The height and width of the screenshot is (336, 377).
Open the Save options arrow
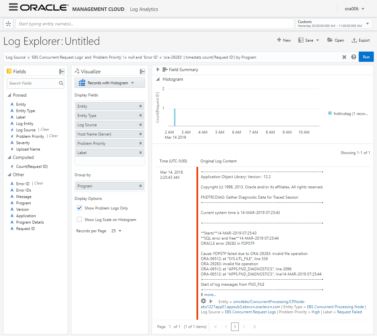(317, 40)
